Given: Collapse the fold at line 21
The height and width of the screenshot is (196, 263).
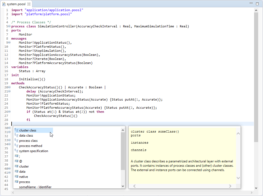Looking at the screenshot, I should pyautogui.click(x=9, y=91).
